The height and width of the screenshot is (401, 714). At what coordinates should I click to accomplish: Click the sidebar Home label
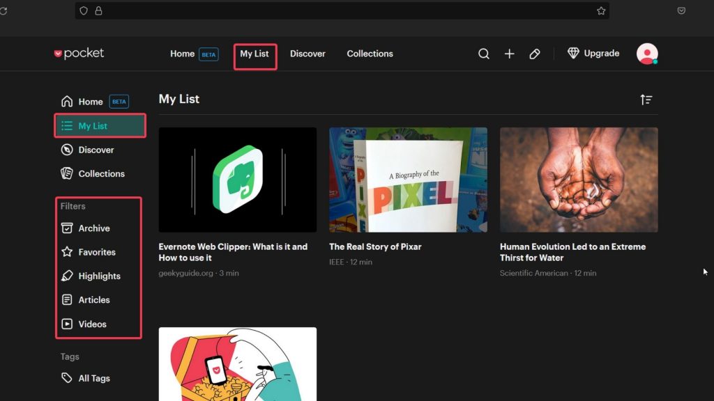tap(91, 102)
